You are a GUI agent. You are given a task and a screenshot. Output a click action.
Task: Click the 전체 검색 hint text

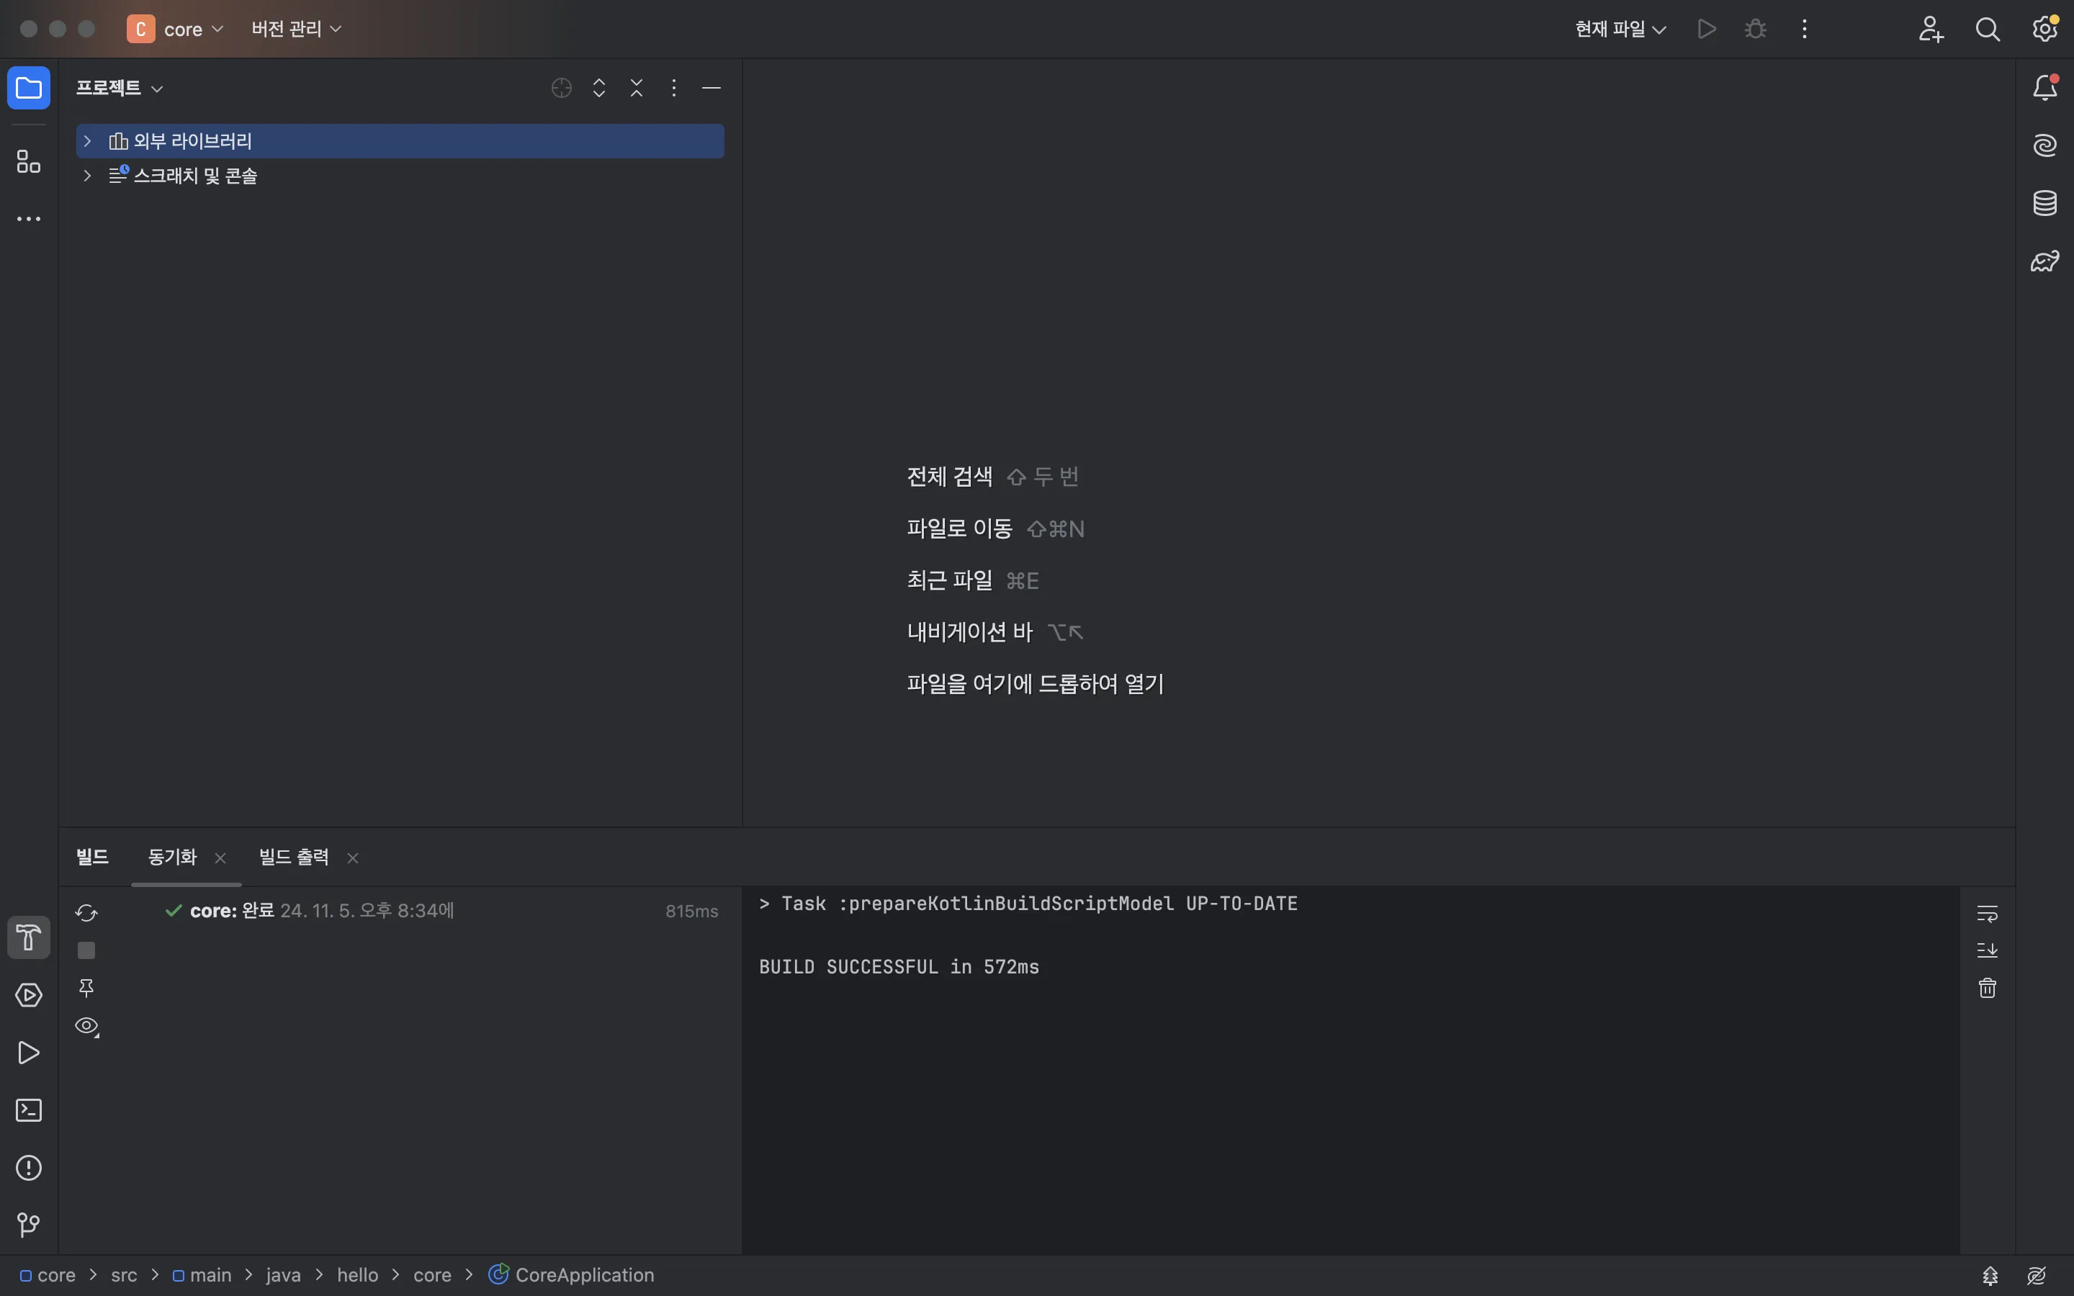click(x=950, y=477)
